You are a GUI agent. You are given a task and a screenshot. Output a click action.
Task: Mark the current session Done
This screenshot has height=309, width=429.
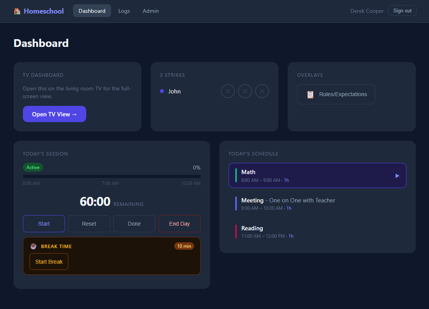(x=134, y=224)
